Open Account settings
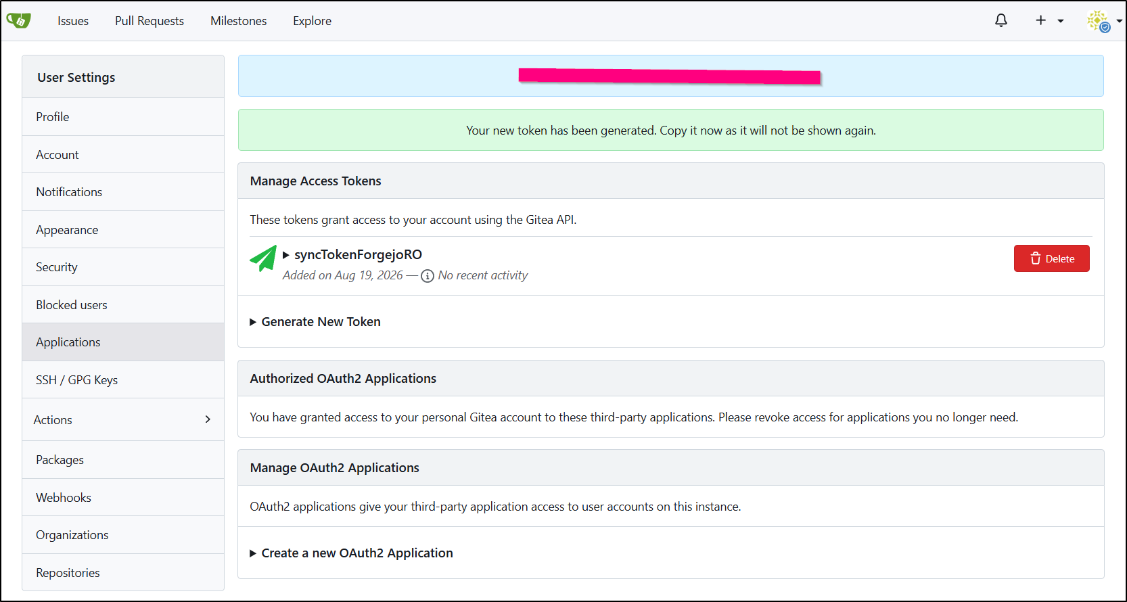 (123, 155)
